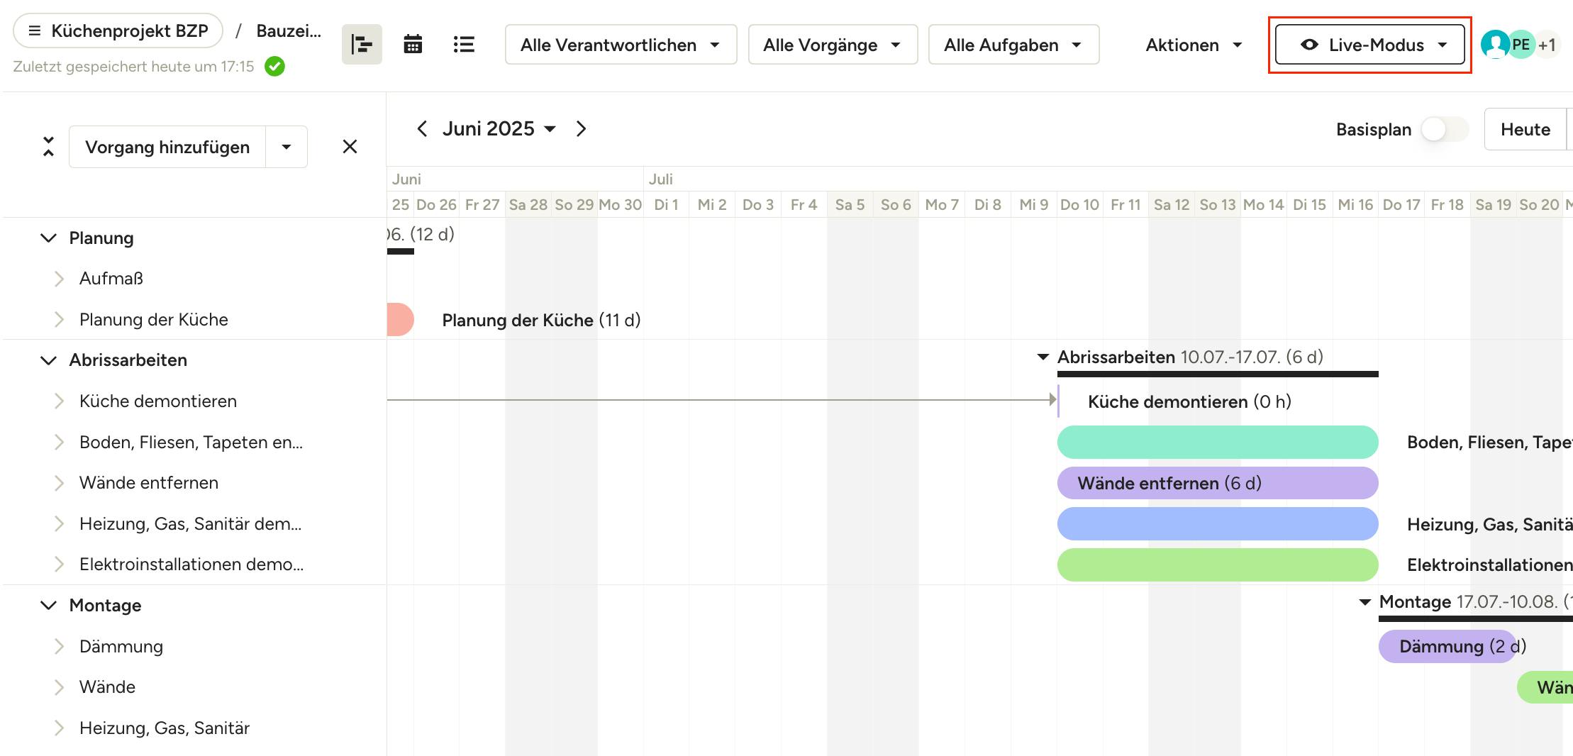Image resolution: width=1573 pixels, height=756 pixels.
Task: Collapse the Planung section
Action: point(48,238)
